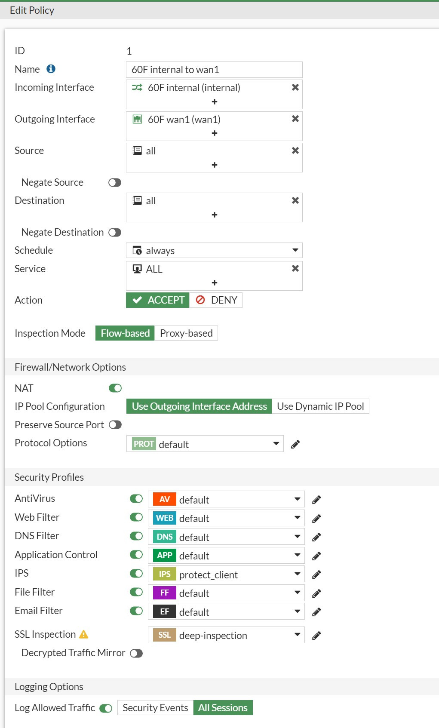
Task: Open the Protocol Options dropdown
Action: point(276,444)
